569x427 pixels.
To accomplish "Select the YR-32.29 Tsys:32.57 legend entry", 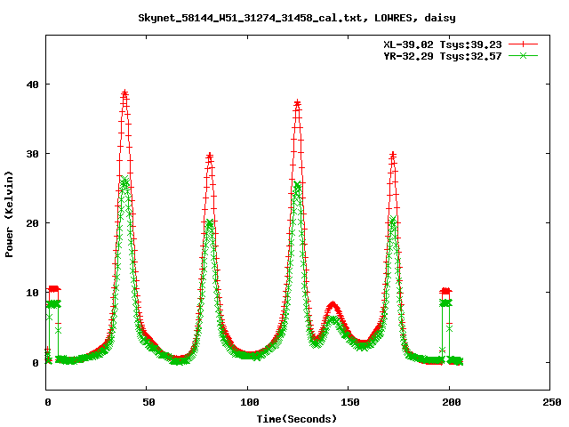I will tap(443, 56).
